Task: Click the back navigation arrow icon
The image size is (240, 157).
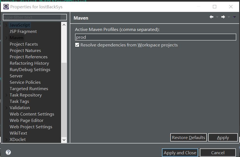Action: point(212,17)
